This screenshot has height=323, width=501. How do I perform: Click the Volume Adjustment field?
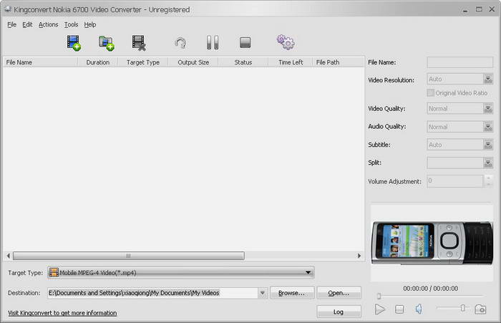coord(455,181)
